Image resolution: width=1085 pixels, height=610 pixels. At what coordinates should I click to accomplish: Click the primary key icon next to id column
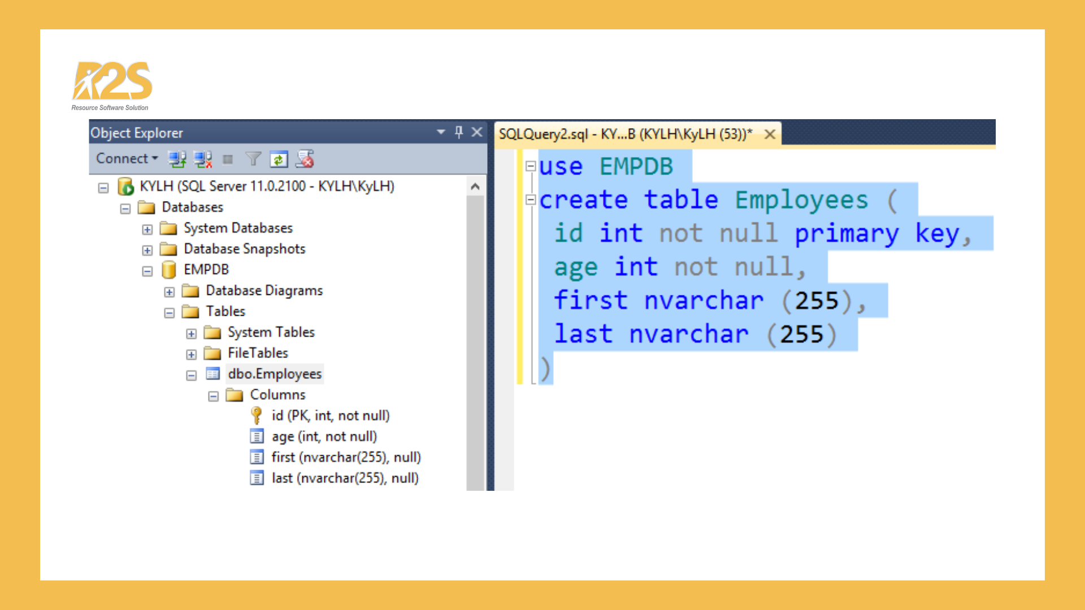[256, 415]
